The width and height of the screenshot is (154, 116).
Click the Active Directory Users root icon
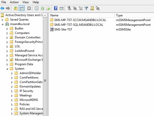2,15
